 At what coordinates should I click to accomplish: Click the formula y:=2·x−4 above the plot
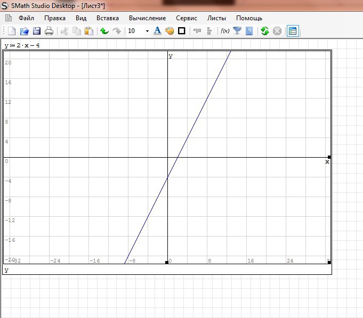point(22,45)
